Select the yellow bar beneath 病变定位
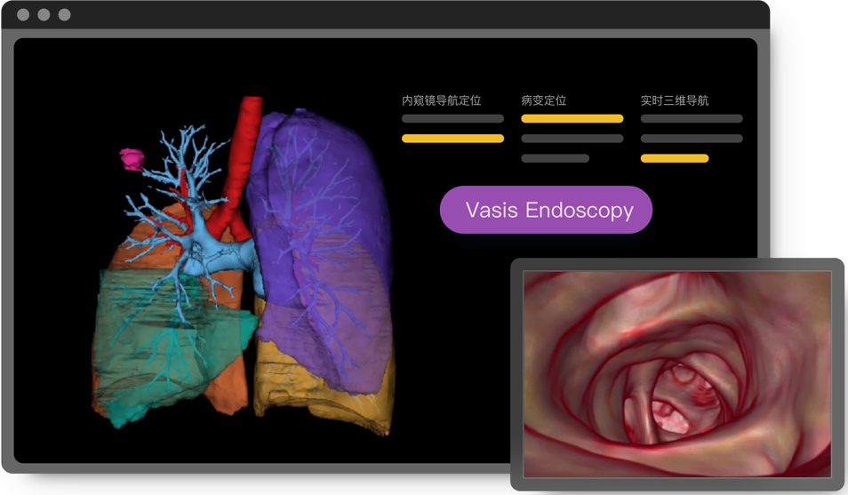This screenshot has height=495, width=848. tap(572, 118)
